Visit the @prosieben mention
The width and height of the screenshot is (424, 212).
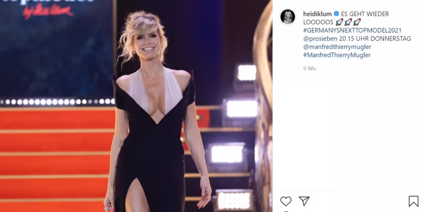click(x=320, y=39)
